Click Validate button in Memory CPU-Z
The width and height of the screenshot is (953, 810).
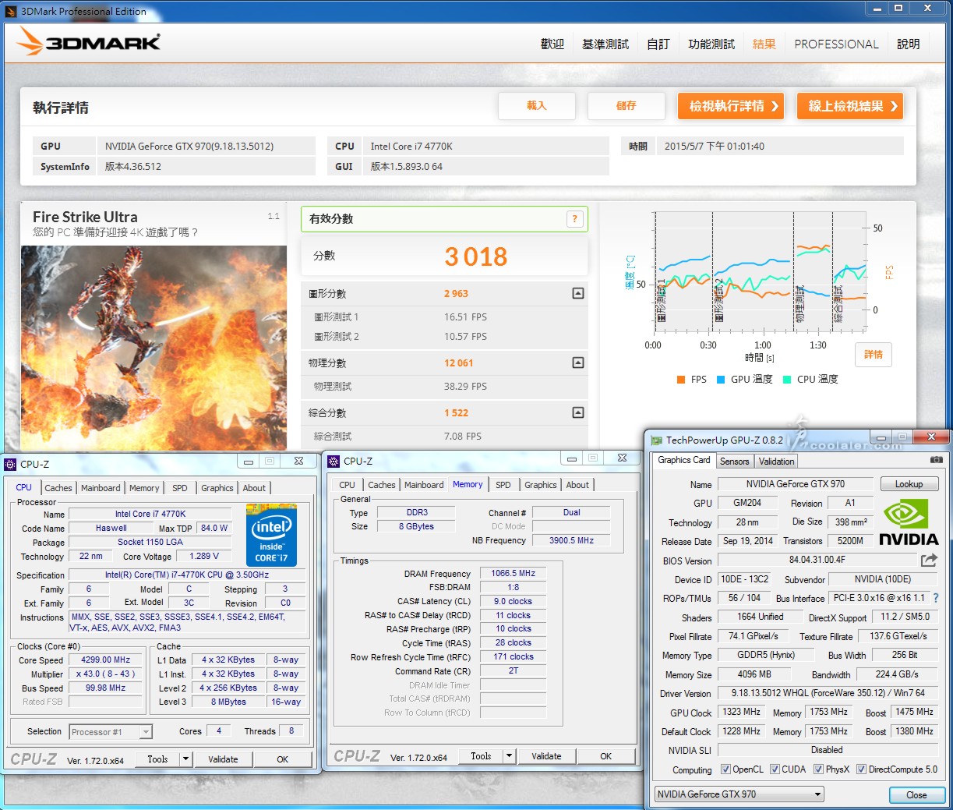click(x=547, y=755)
